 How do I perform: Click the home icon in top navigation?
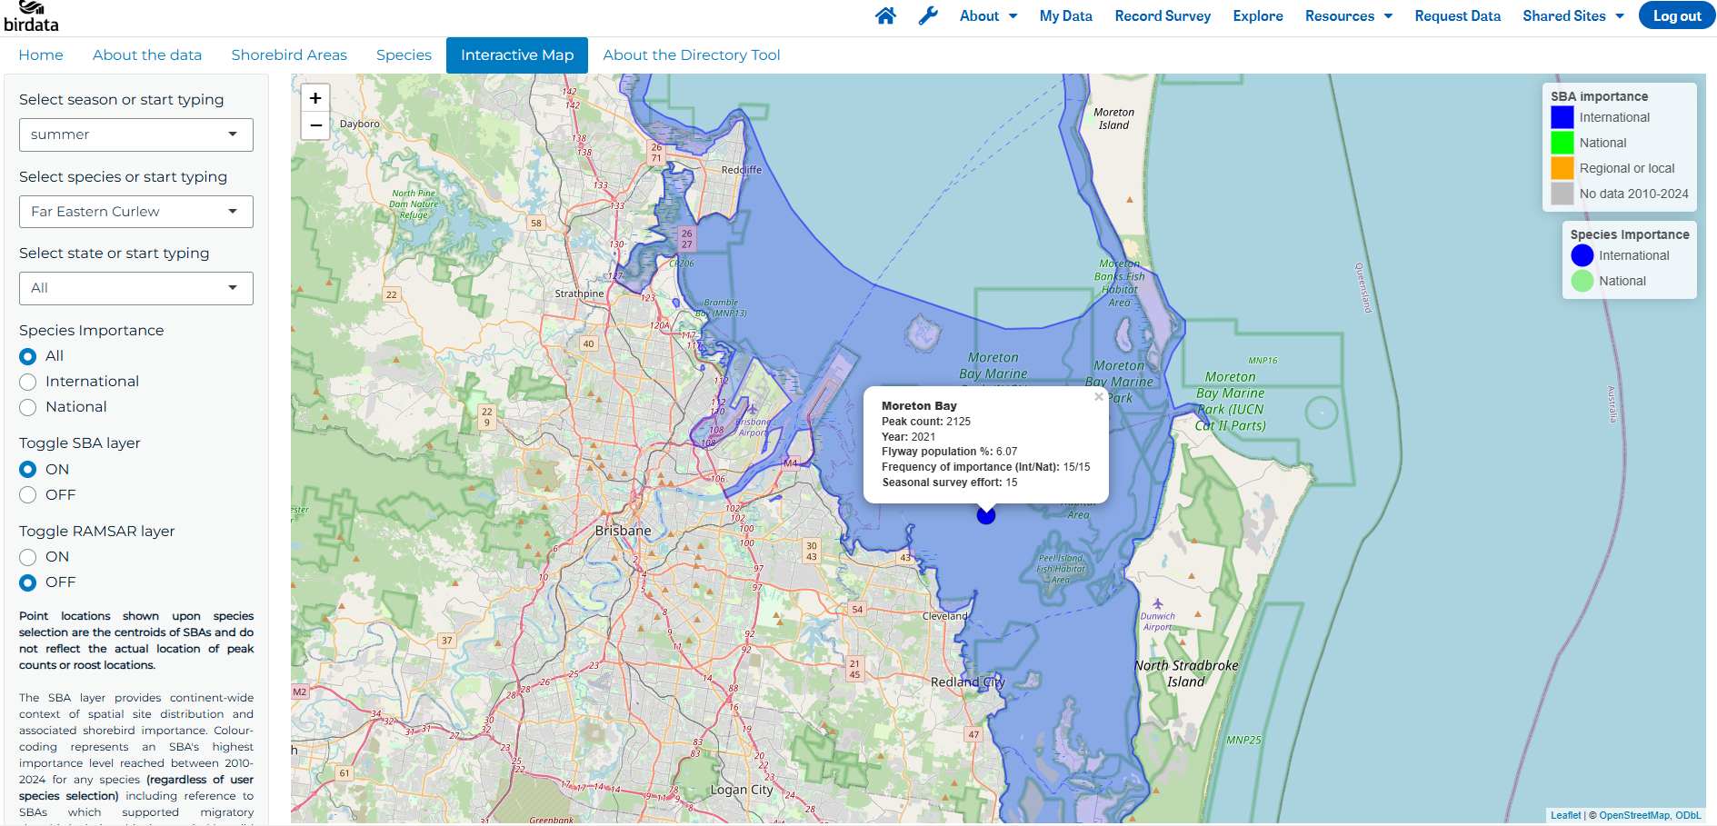[x=885, y=15]
